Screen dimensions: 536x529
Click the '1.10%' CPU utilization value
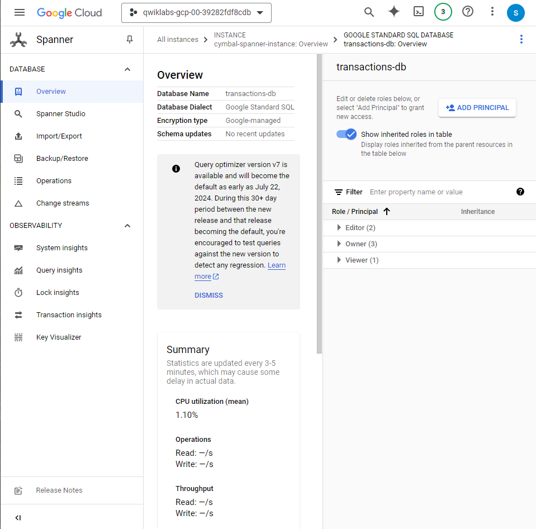(187, 415)
